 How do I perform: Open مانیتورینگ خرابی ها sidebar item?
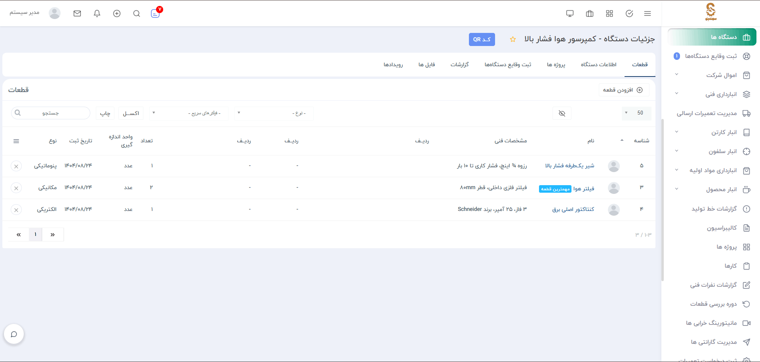(x=712, y=323)
